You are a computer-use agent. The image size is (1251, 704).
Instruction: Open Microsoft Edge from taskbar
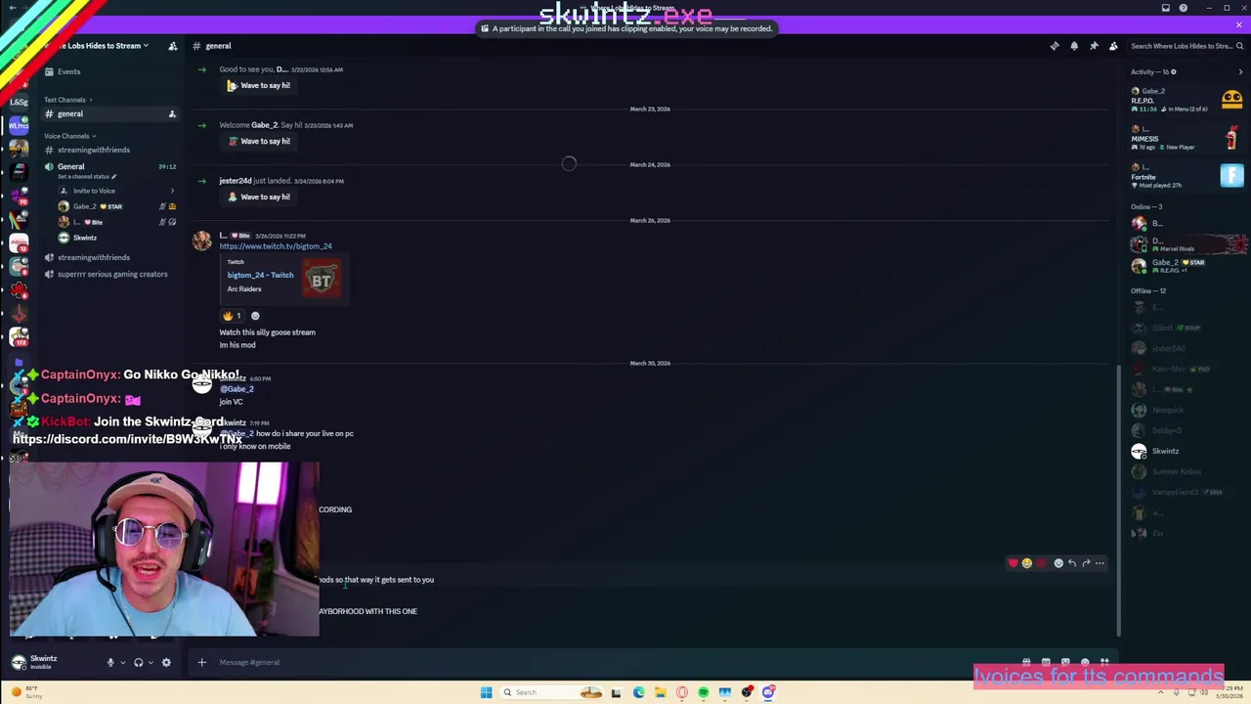coord(638,692)
